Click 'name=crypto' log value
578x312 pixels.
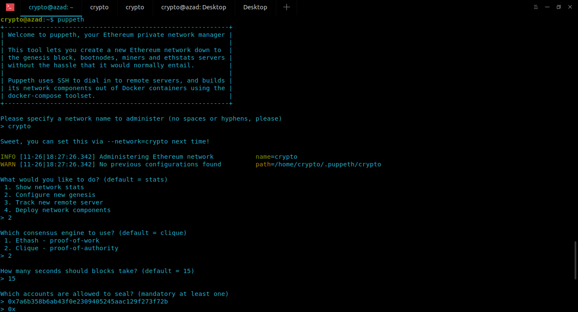coord(276,157)
